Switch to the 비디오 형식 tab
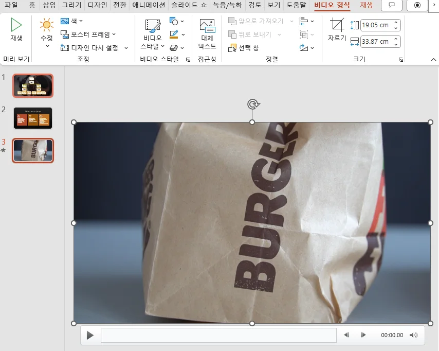Image resolution: width=439 pixels, height=351 pixels. pos(332,5)
